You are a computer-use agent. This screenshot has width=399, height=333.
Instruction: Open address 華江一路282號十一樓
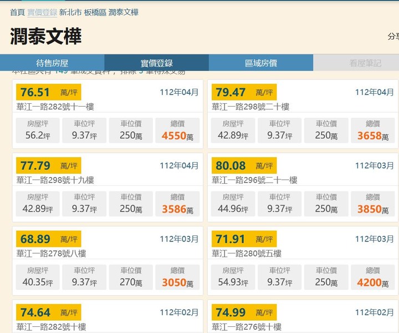click(x=55, y=107)
